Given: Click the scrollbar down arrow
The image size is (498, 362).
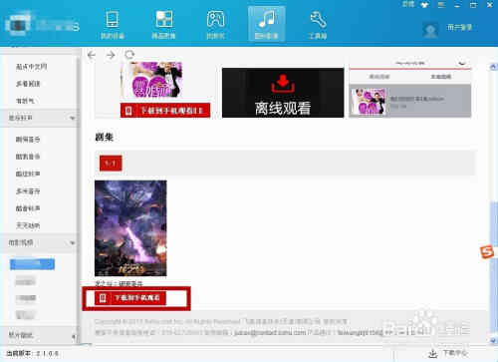Looking at the screenshot, I should point(493,340).
